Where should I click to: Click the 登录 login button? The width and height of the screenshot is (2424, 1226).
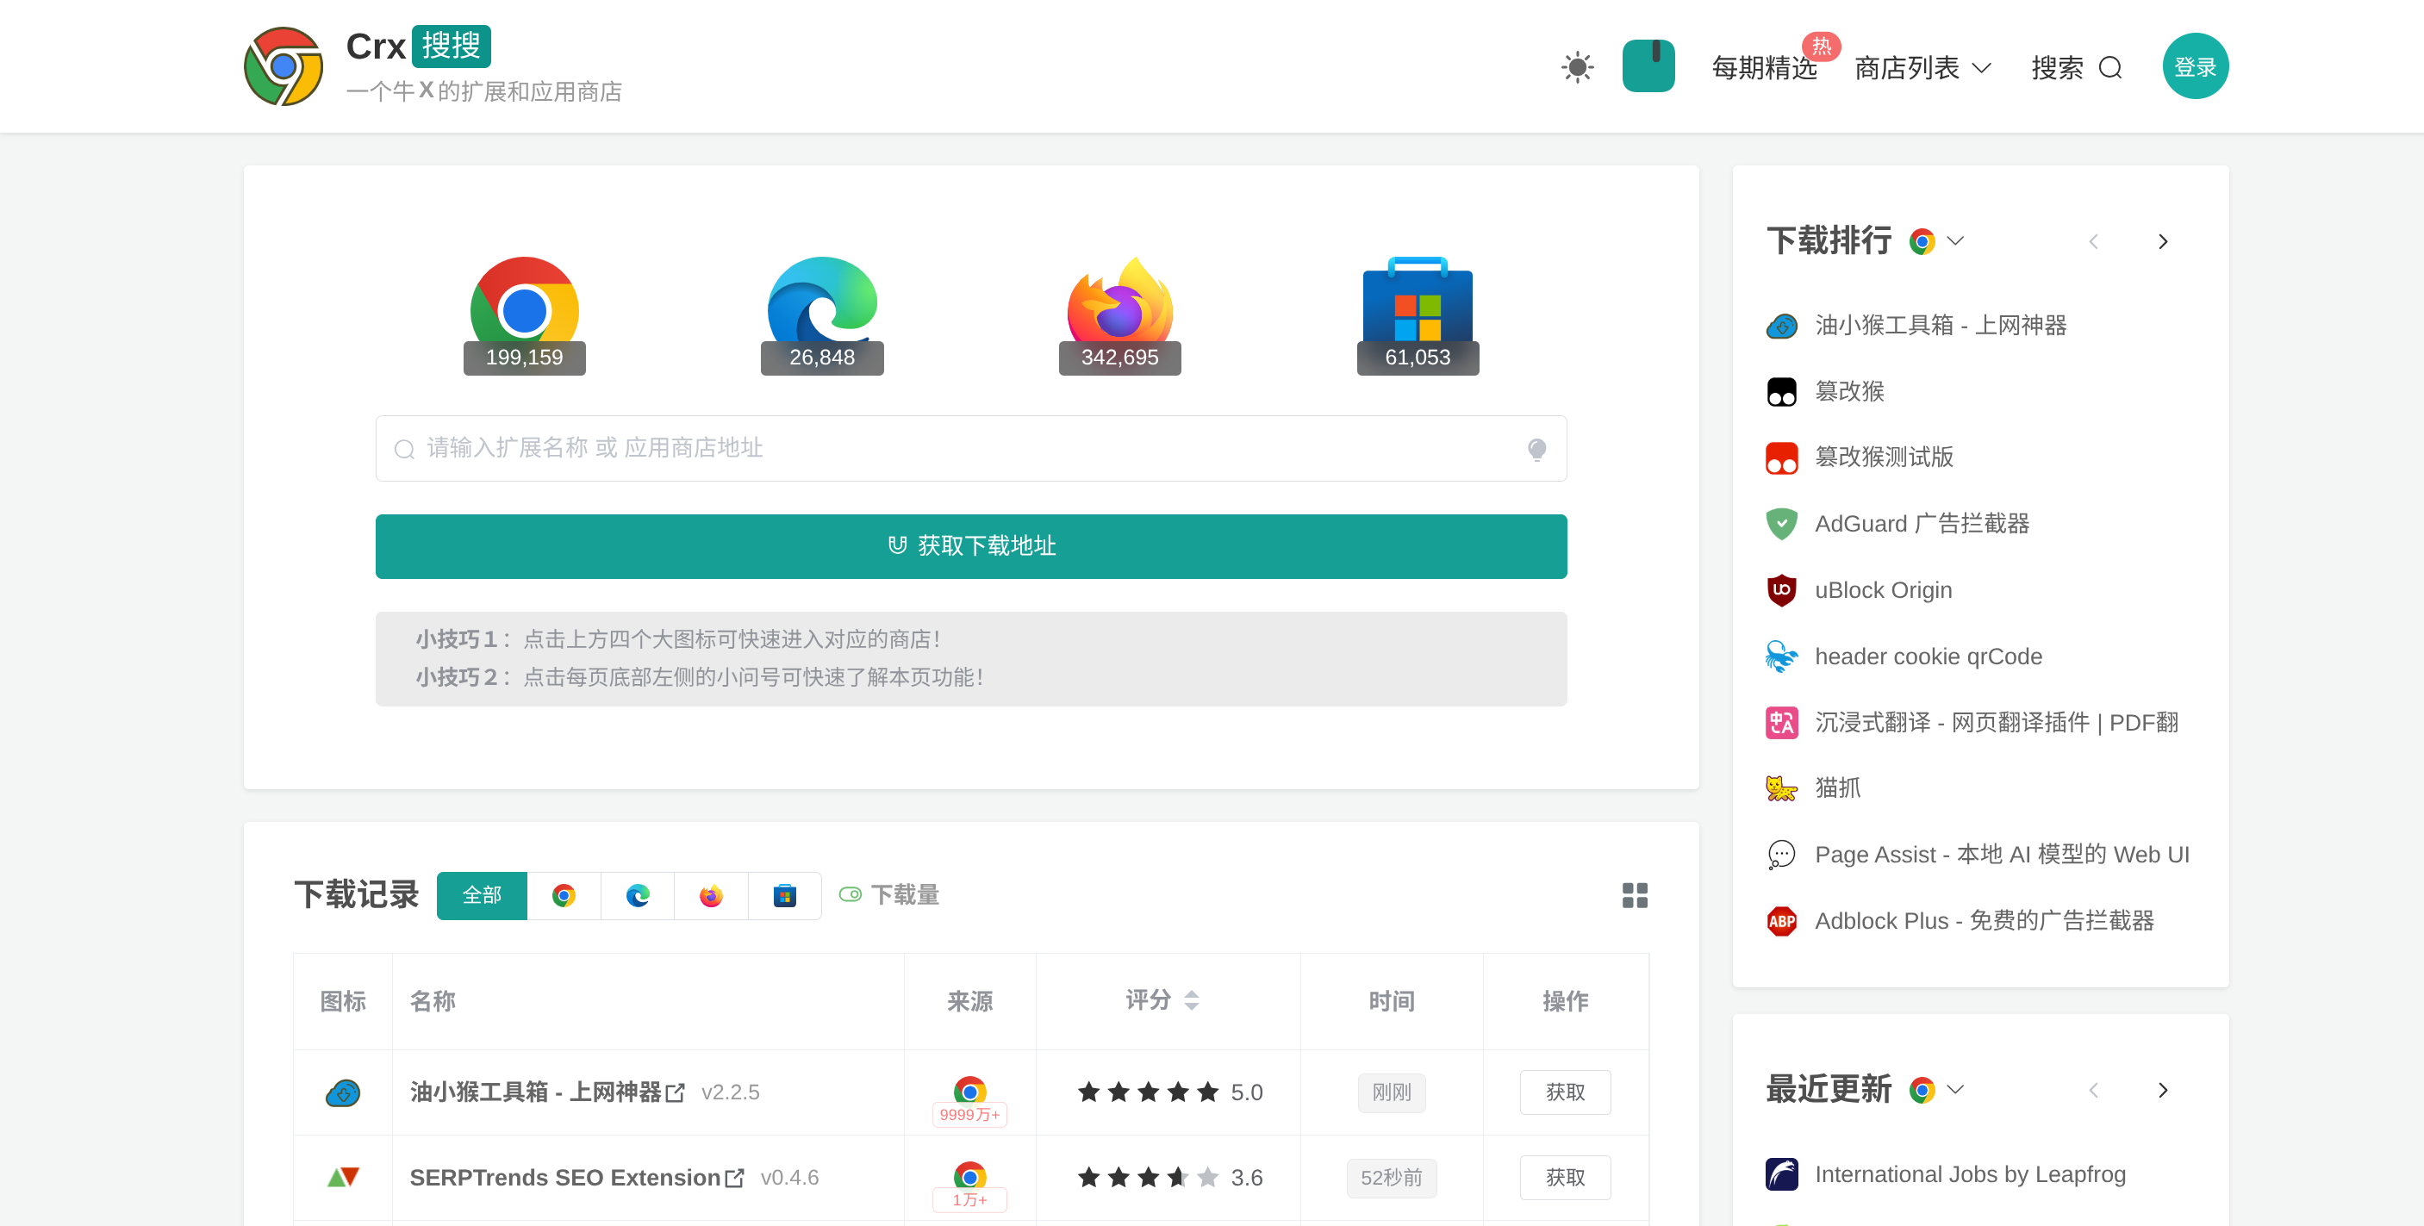(x=2195, y=67)
